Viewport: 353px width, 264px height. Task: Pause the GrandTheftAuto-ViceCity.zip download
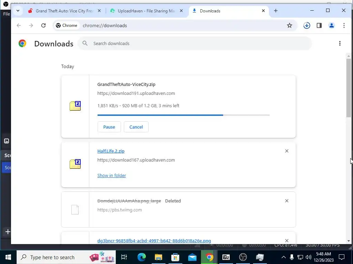[109, 127]
